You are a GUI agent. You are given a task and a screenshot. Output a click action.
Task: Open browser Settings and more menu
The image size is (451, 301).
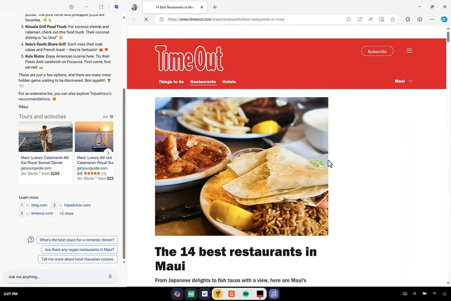(432, 19)
